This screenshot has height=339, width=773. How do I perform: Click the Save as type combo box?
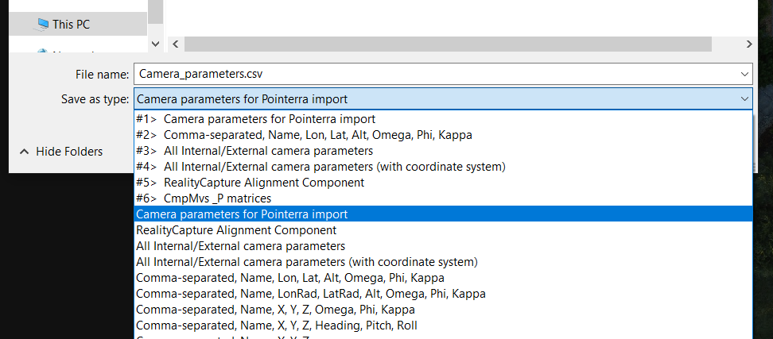(x=443, y=99)
